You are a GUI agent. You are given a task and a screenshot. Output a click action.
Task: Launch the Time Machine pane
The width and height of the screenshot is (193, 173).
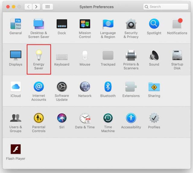click(x=108, y=118)
